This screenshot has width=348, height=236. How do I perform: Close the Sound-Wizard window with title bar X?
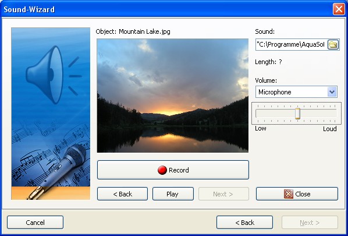(339, 9)
